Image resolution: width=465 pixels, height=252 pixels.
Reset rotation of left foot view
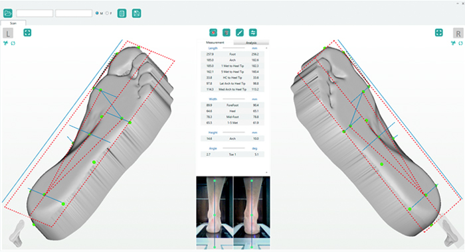[x=13, y=43]
